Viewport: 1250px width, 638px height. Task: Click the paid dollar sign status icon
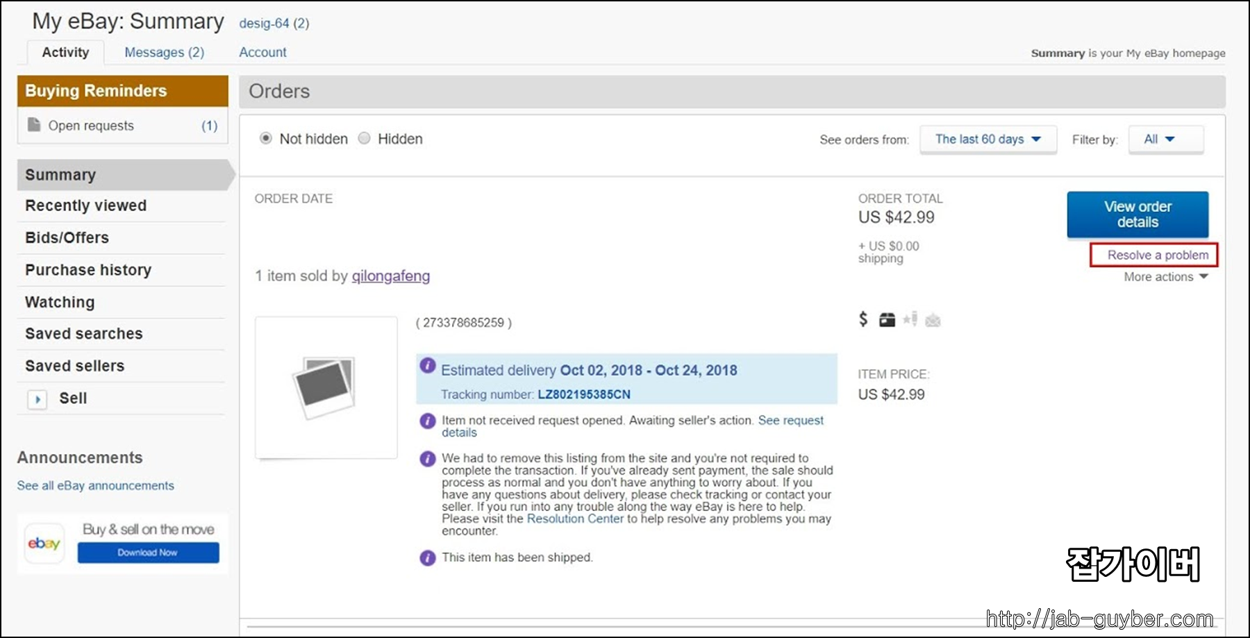(x=863, y=319)
